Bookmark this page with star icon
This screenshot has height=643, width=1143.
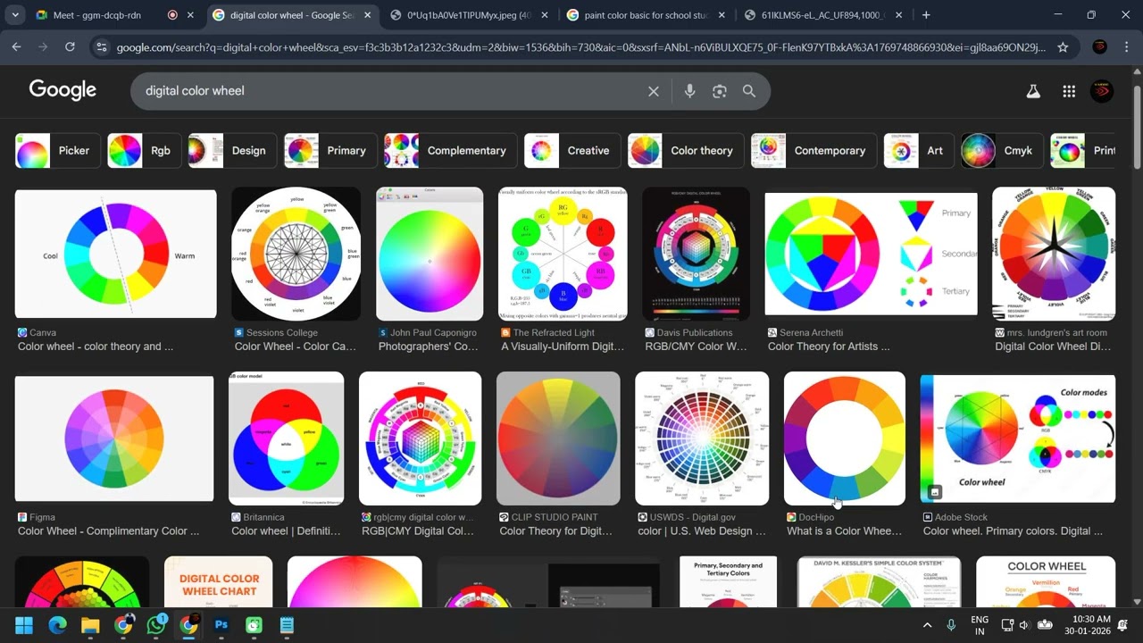(1063, 47)
